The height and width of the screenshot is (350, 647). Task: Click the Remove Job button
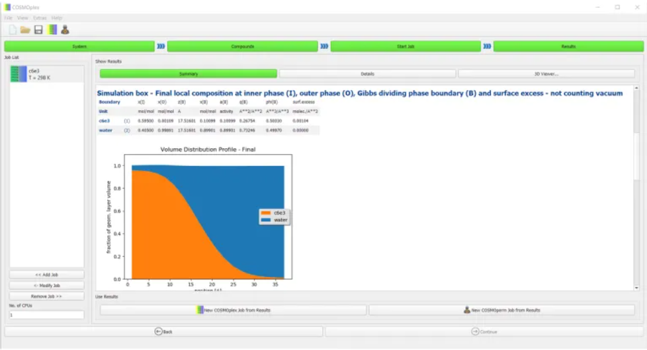point(46,296)
